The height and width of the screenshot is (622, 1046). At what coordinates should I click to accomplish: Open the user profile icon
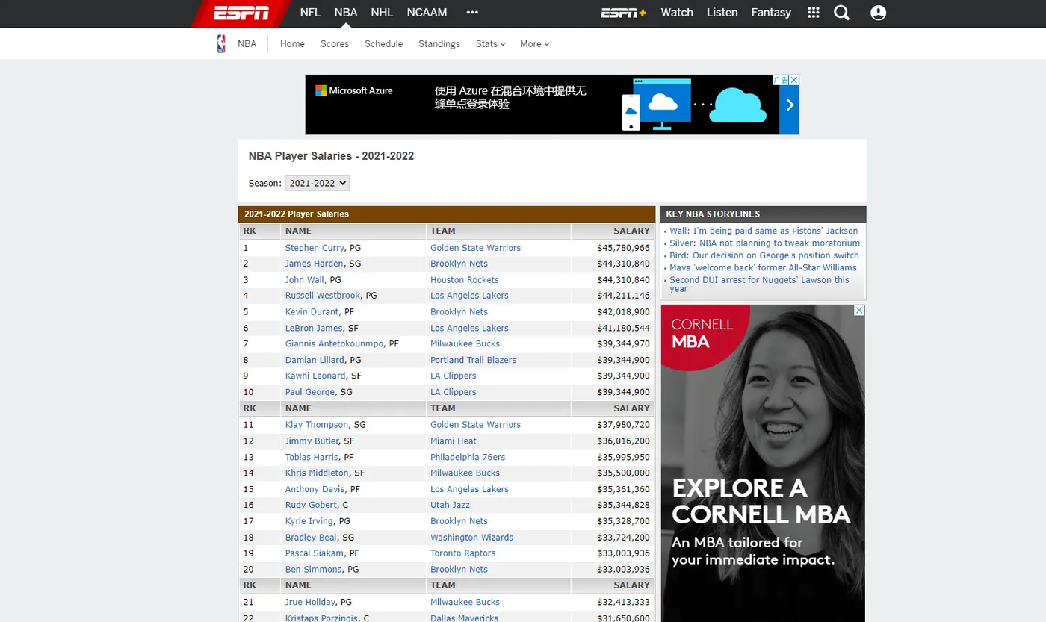(879, 13)
